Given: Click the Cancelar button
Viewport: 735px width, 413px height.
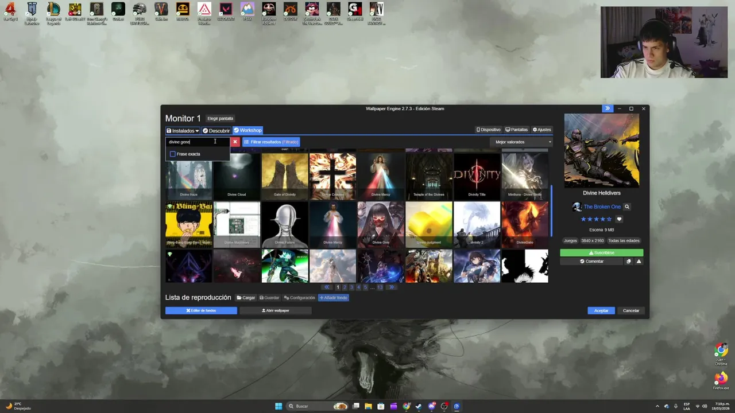Looking at the screenshot, I should point(631,311).
